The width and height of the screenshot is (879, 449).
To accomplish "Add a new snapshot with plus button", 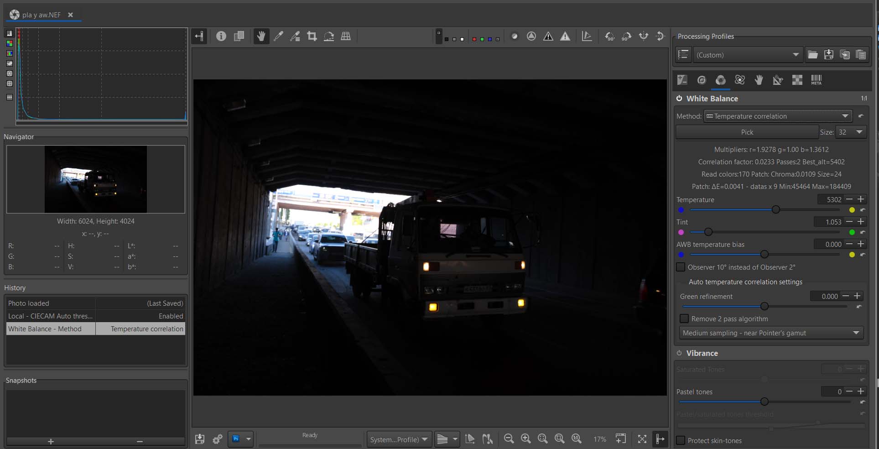I will [51, 441].
